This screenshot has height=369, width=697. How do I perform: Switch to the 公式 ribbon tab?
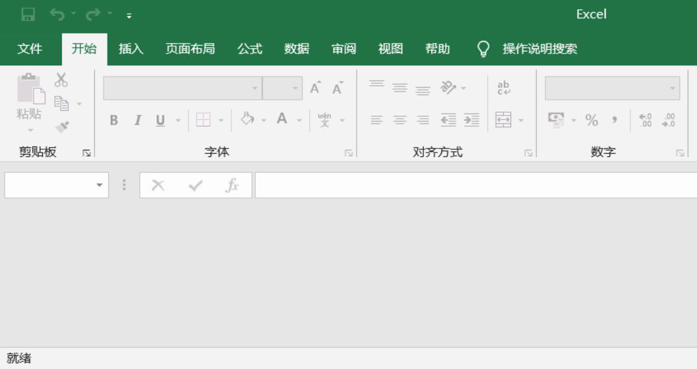250,48
